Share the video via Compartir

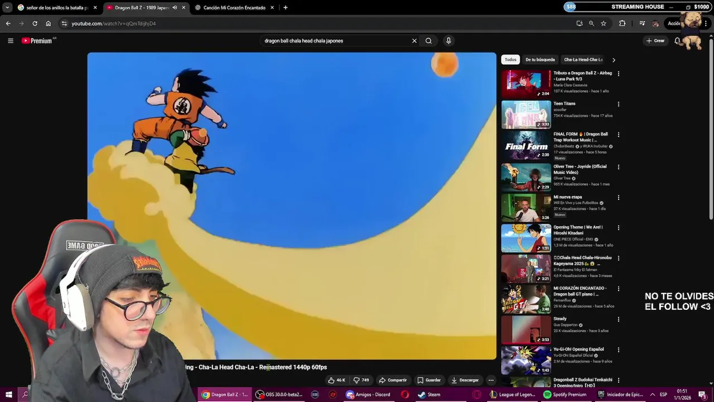click(x=393, y=380)
